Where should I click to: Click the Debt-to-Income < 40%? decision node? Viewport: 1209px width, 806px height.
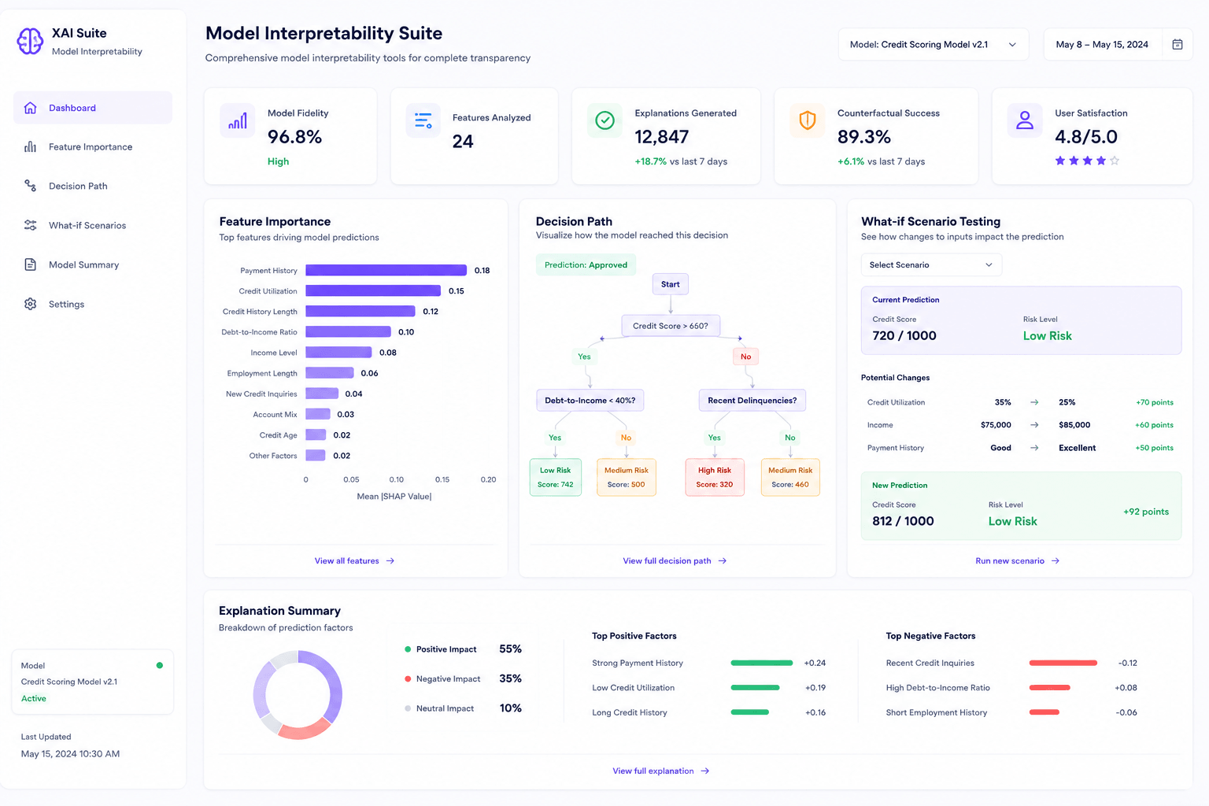[590, 401]
